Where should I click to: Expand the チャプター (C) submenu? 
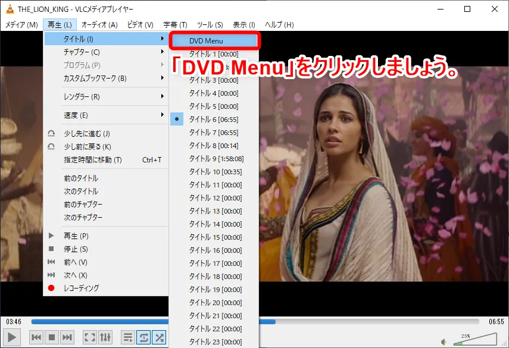click(106, 52)
